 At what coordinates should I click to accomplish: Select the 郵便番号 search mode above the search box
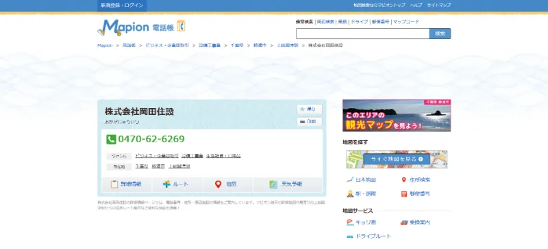tap(381, 22)
